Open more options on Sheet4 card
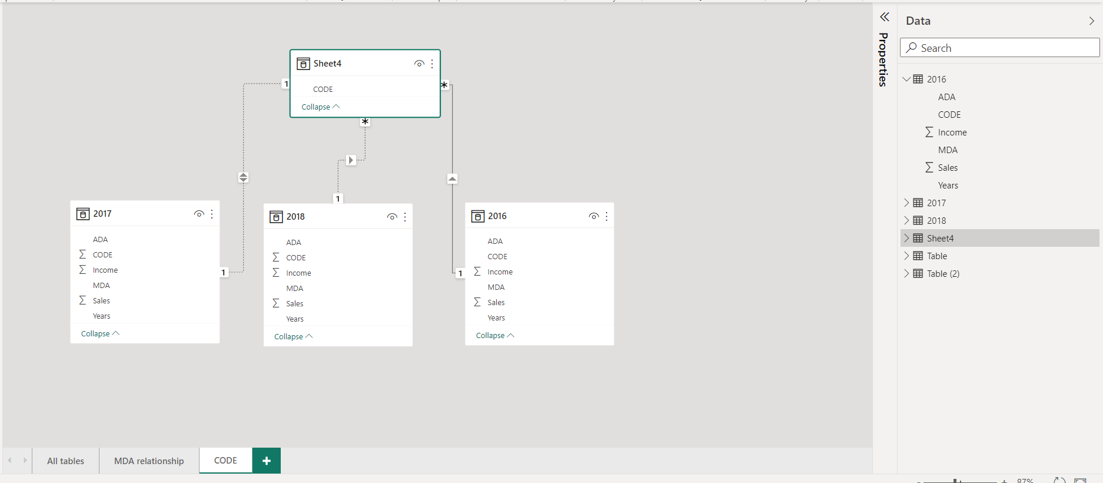The height and width of the screenshot is (483, 1103). [432, 64]
